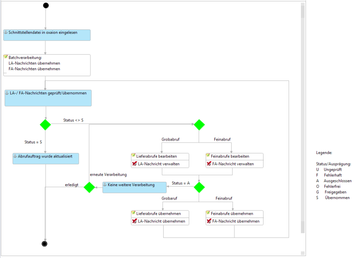354x258 pixels.
Task: Select the diamond splitting Grobabruf and Feinabruf
Action: [199, 125]
